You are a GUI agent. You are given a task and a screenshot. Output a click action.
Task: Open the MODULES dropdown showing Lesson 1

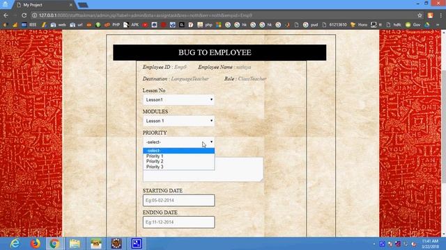[178, 121]
